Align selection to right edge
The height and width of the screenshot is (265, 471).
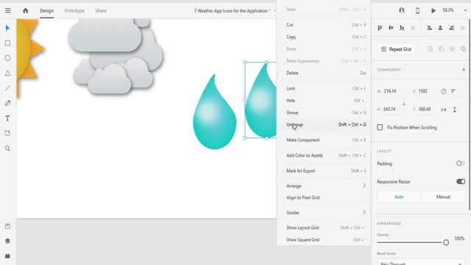[x=451, y=28]
